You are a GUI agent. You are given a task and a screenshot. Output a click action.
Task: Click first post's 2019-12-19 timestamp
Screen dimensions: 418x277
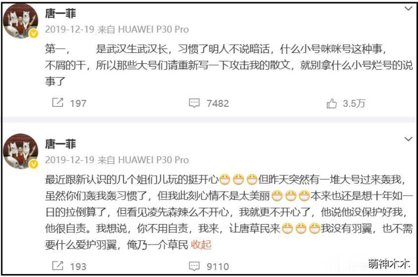click(x=69, y=29)
